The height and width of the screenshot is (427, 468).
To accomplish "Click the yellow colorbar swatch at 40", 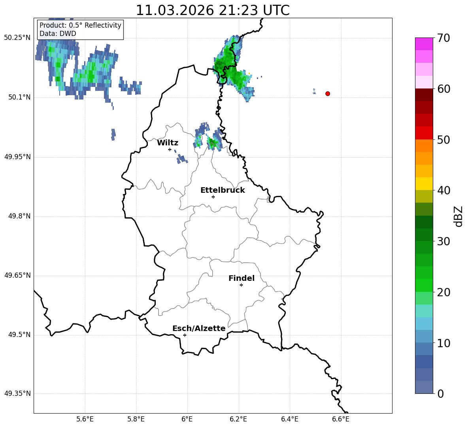I will coord(424,184).
